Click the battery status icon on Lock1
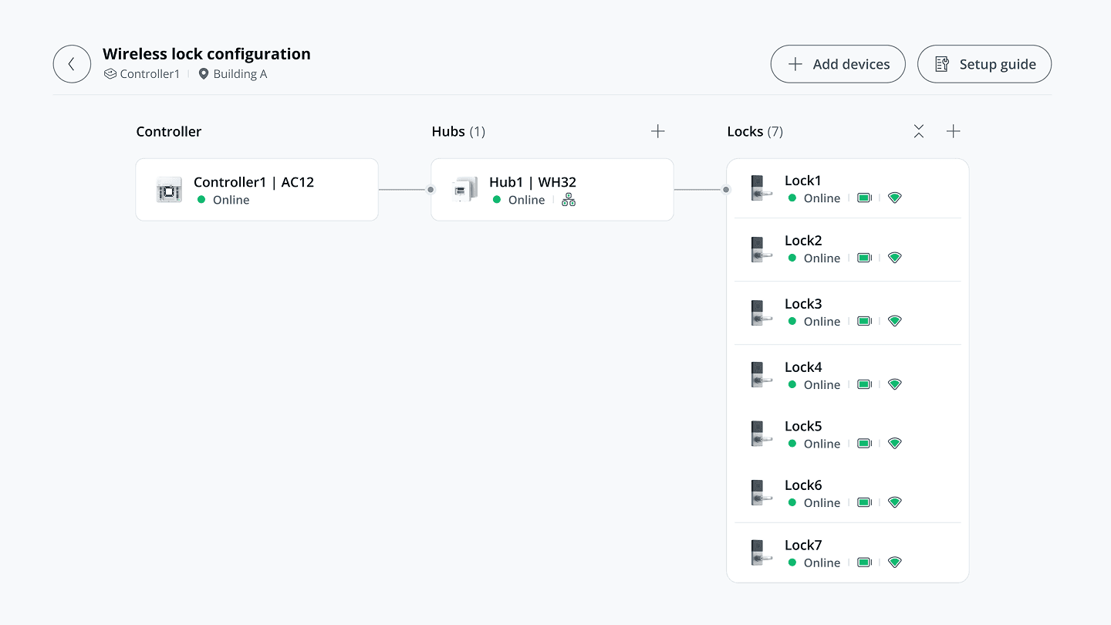 [x=864, y=198]
